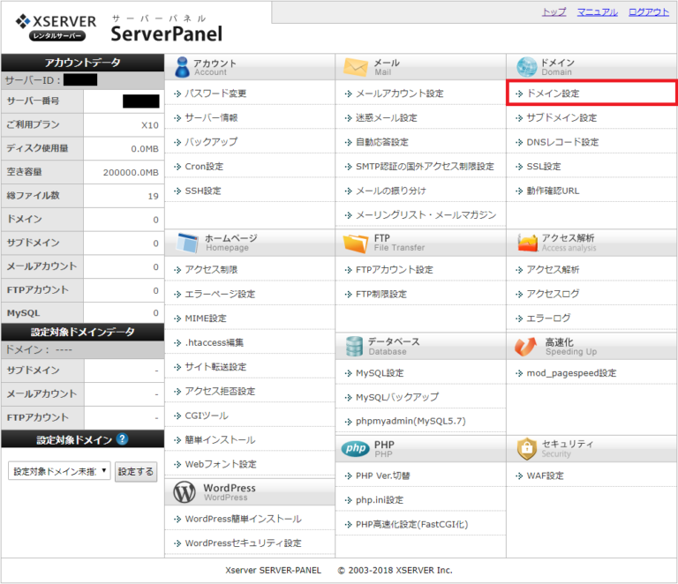Viewport: 678px width, 584px height.
Task: Click the Database cylinder icon
Action: [355, 346]
